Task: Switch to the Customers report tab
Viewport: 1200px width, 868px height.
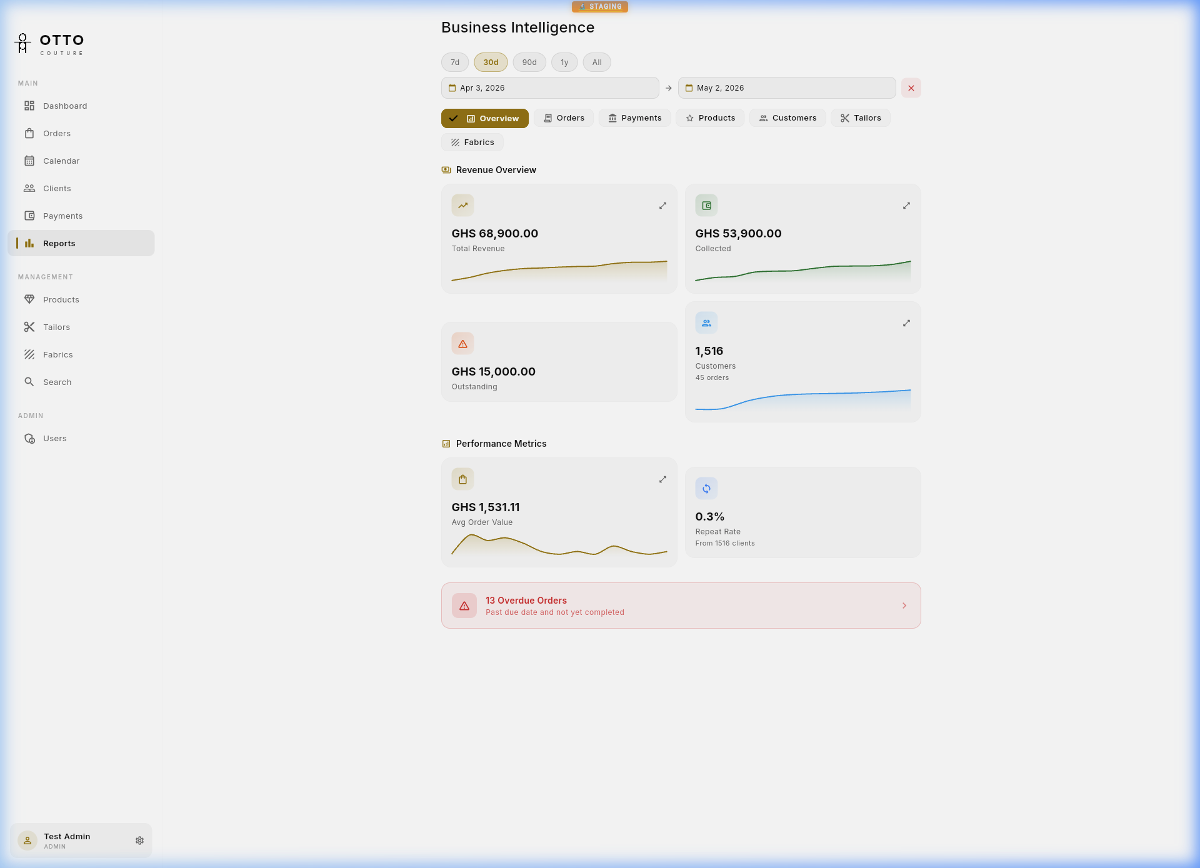Action: (787, 118)
